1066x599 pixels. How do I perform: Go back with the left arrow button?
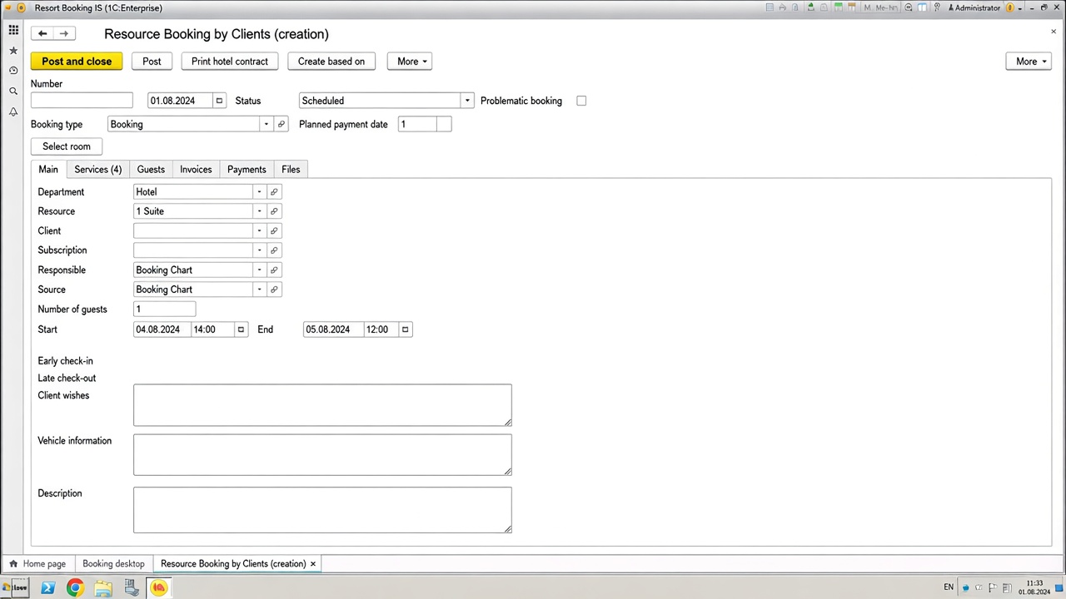(42, 33)
